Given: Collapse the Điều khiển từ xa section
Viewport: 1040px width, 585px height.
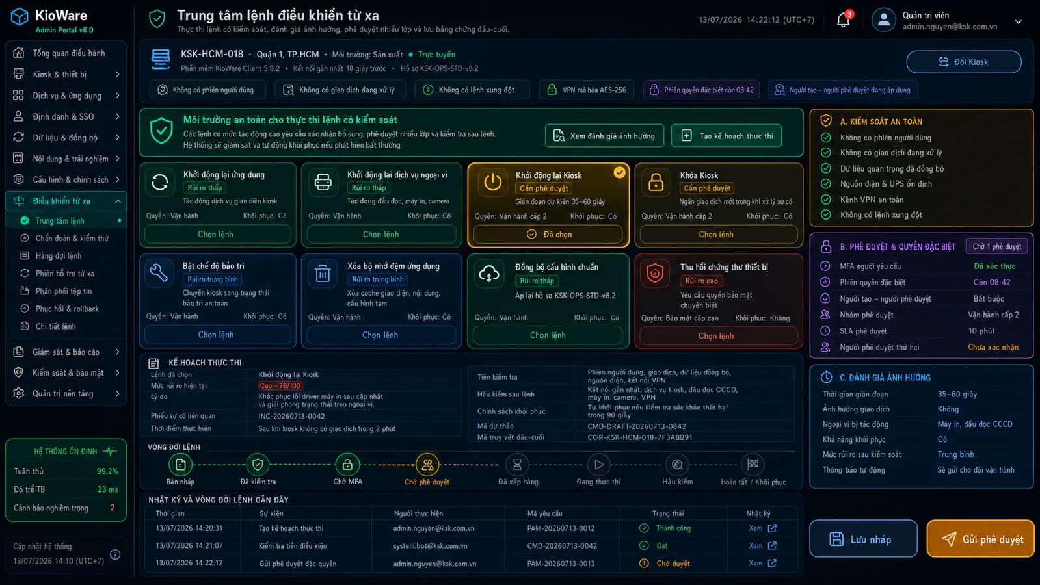Looking at the screenshot, I should pos(66,201).
